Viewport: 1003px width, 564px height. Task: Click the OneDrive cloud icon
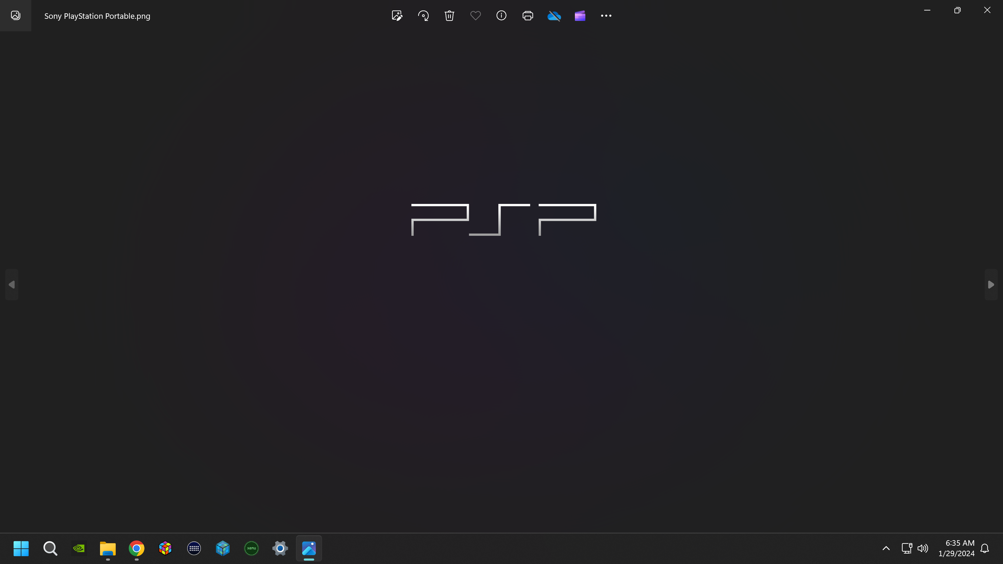[x=554, y=16]
